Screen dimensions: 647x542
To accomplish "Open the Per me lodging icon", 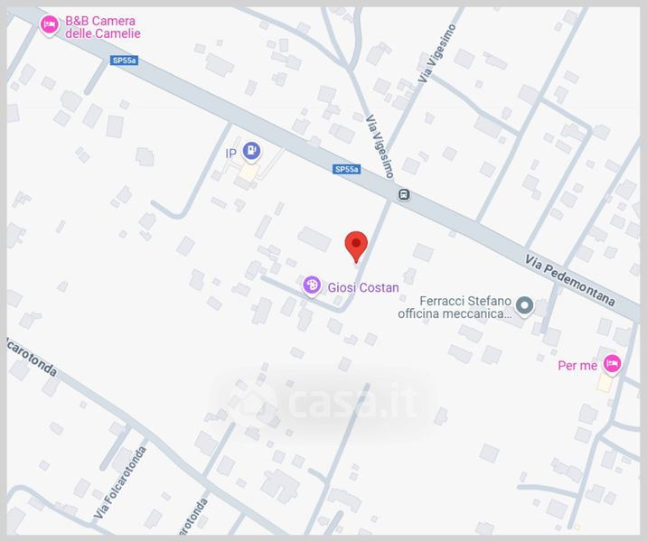I will point(612,365).
